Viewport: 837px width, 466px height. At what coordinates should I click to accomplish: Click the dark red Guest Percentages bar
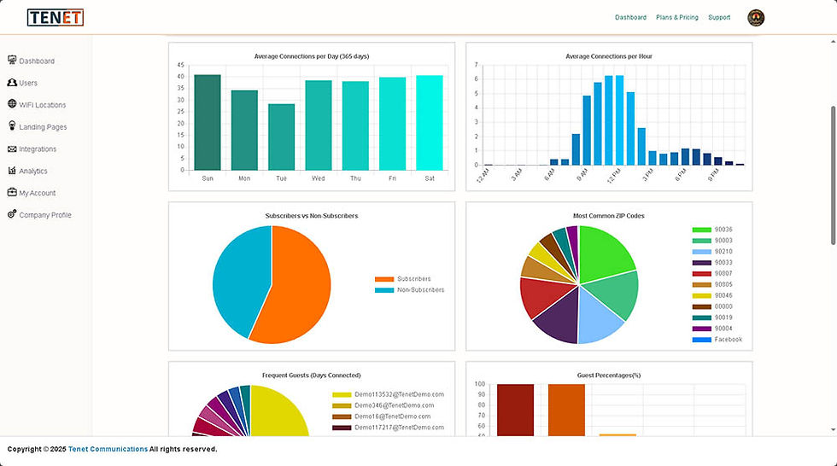[515, 410]
